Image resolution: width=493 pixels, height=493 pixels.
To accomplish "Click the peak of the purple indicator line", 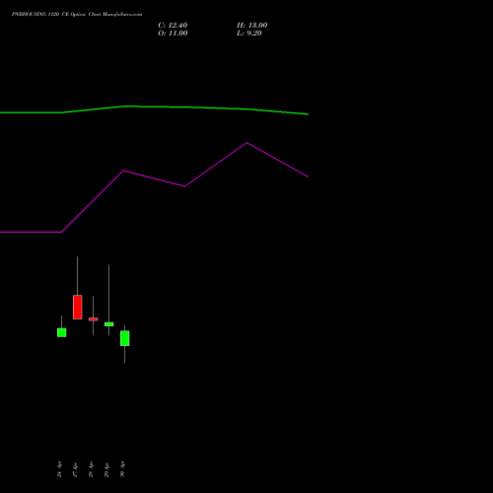I will (246, 143).
